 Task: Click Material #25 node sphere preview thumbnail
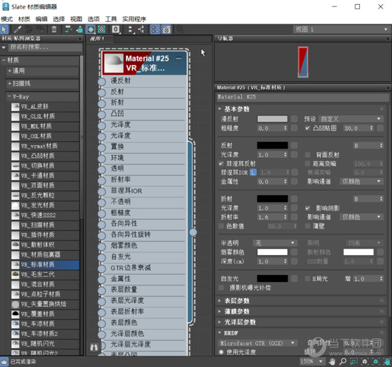[114, 63]
